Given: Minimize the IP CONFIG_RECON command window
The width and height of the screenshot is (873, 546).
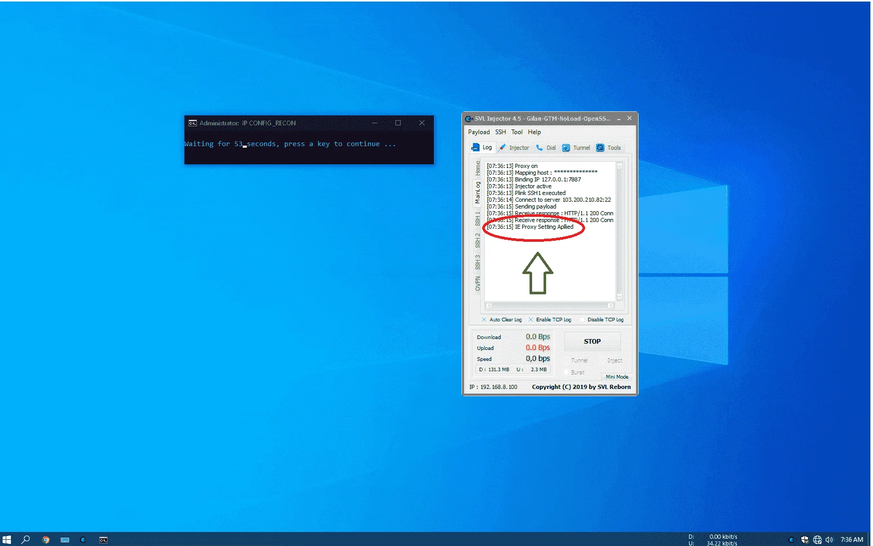Looking at the screenshot, I should (375, 123).
